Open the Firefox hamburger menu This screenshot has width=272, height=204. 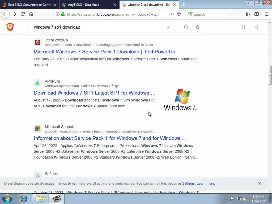tap(267, 14)
